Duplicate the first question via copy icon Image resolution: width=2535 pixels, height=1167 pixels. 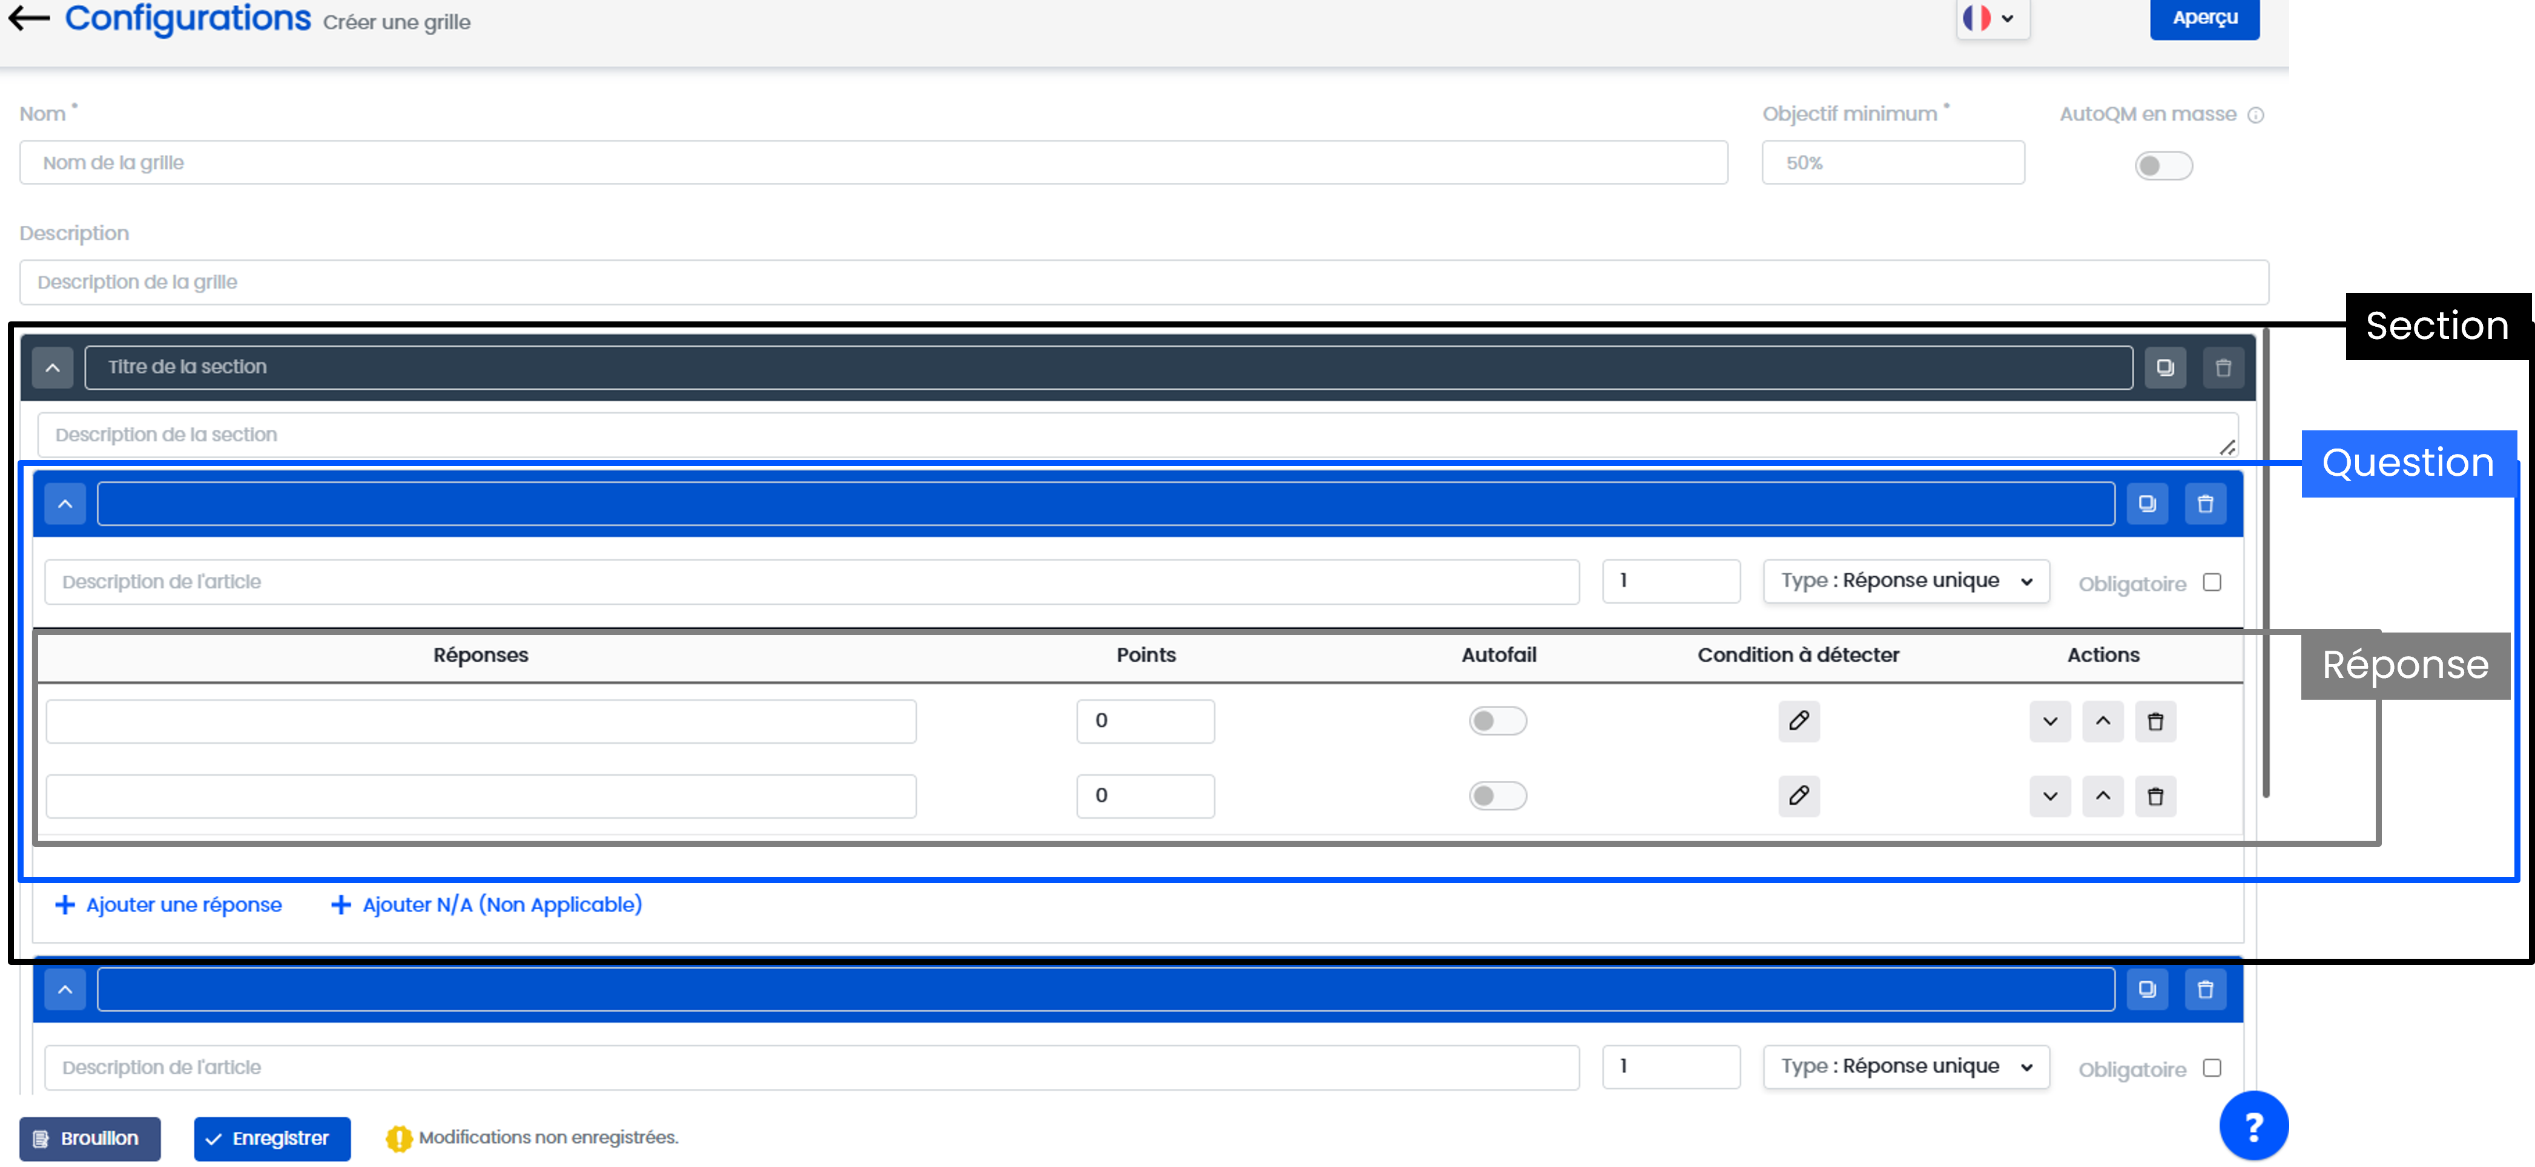point(2146,504)
